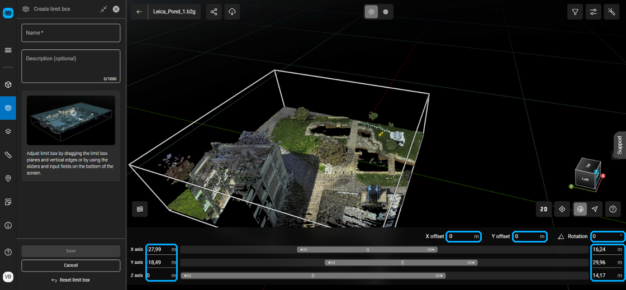Open the hamburger menu in sidebar
626x290 pixels.
pos(8,50)
